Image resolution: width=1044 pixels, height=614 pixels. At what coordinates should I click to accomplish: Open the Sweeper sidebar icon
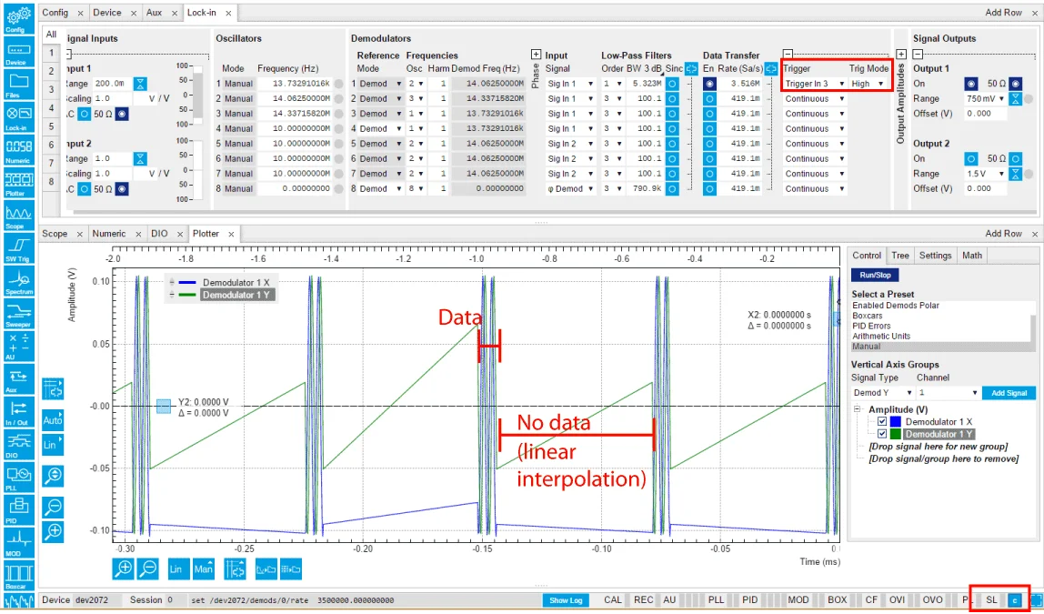18,313
